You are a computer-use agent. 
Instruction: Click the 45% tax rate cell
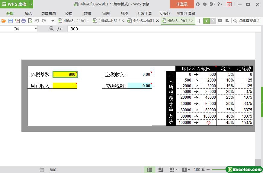(x=226, y=122)
